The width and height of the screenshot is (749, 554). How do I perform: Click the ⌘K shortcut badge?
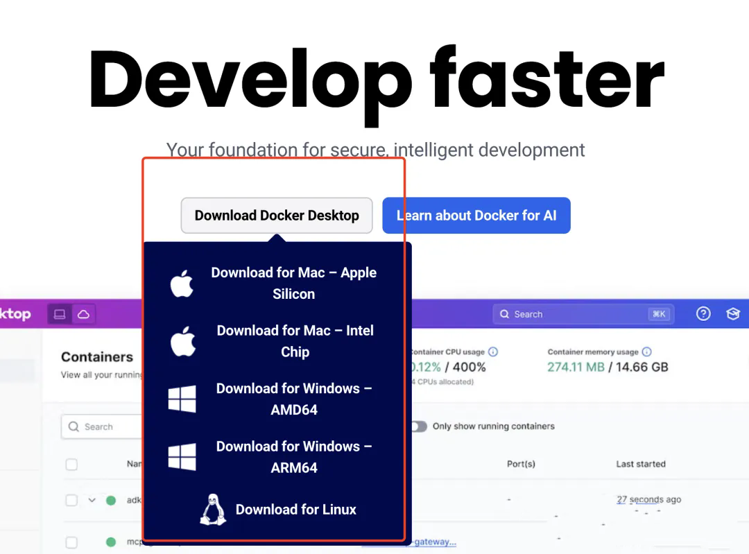(660, 314)
